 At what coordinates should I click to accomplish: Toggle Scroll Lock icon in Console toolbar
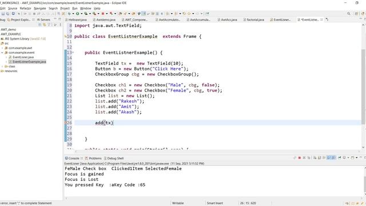click(319, 158)
